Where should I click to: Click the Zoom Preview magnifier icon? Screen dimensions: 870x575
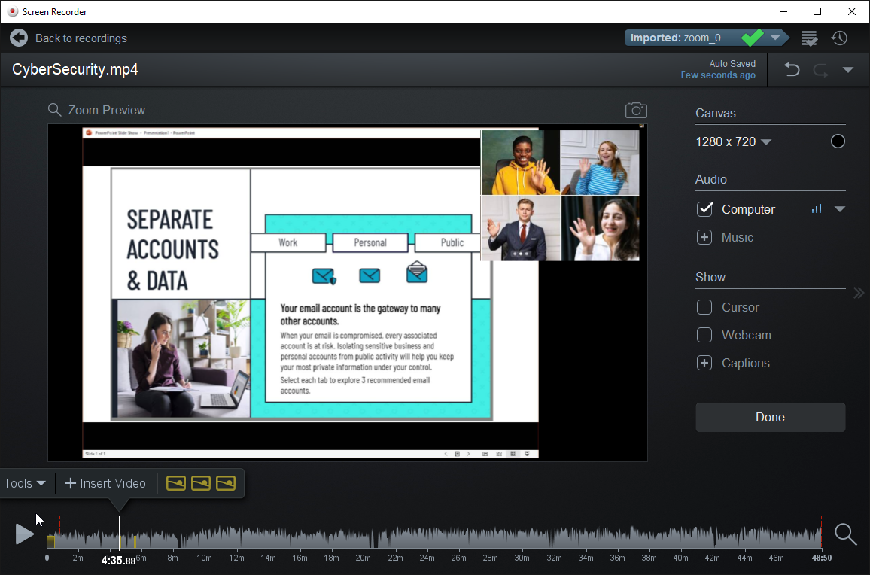tap(54, 110)
